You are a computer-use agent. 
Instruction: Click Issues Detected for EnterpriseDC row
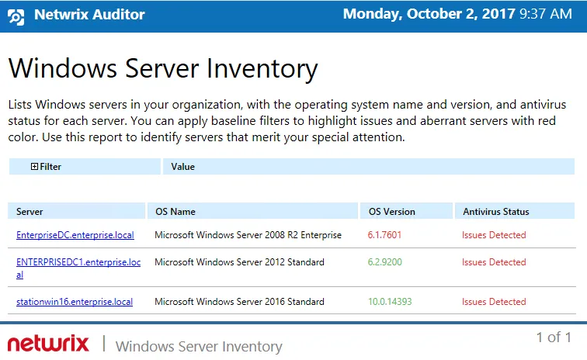(x=494, y=235)
